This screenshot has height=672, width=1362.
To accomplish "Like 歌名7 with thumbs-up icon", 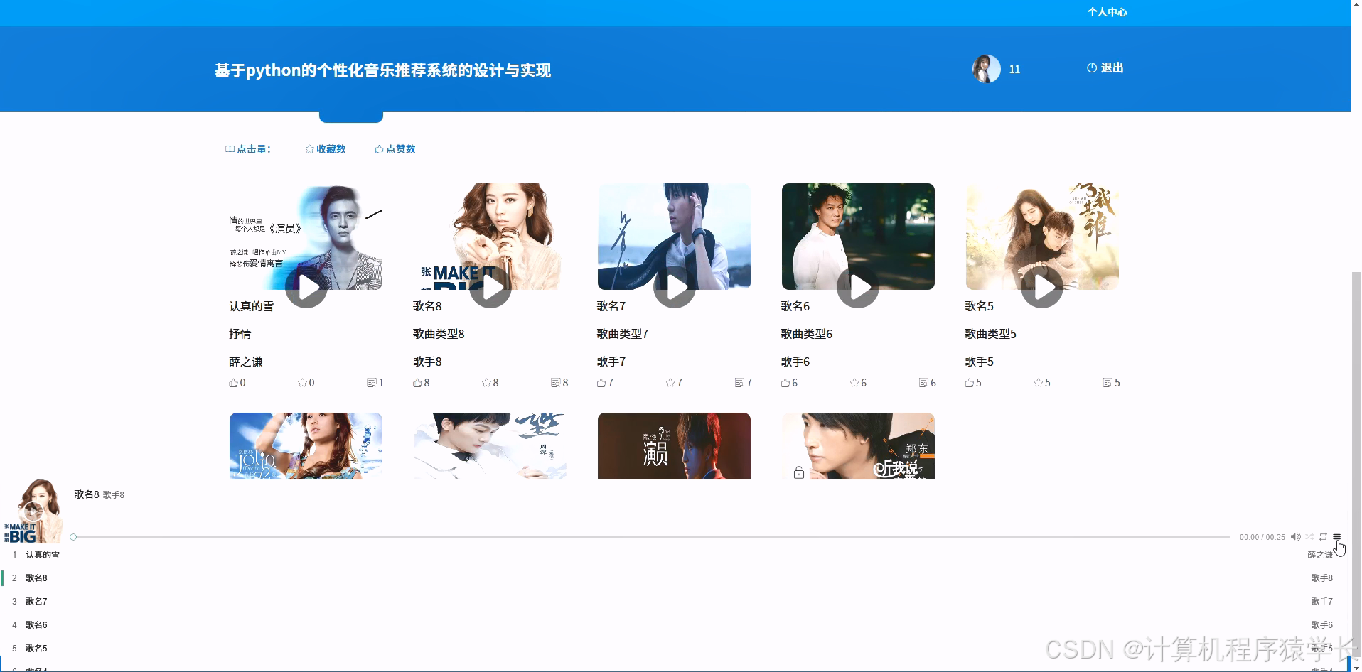I will (x=601, y=383).
